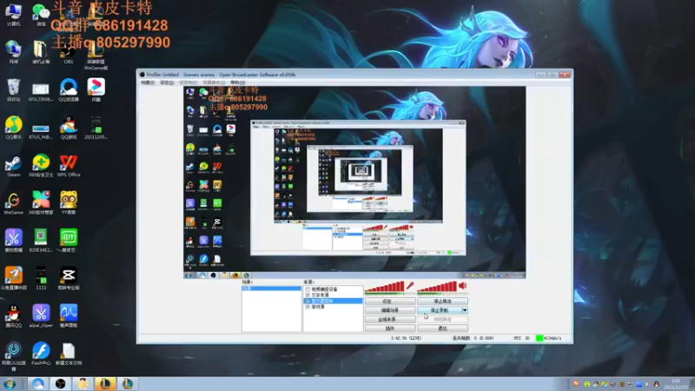Open the 装机必备 folder icon
Image resolution: width=695 pixels, height=391 pixels.
tap(41, 52)
